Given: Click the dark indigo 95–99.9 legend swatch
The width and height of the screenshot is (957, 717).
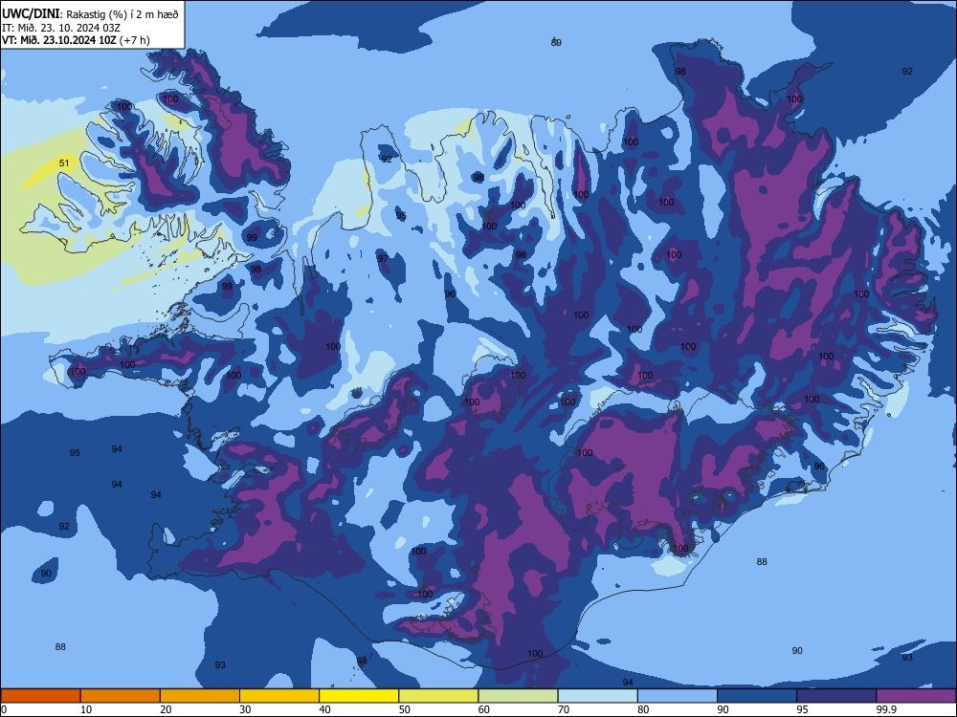Looking at the screenshot, I should [836, 696].
